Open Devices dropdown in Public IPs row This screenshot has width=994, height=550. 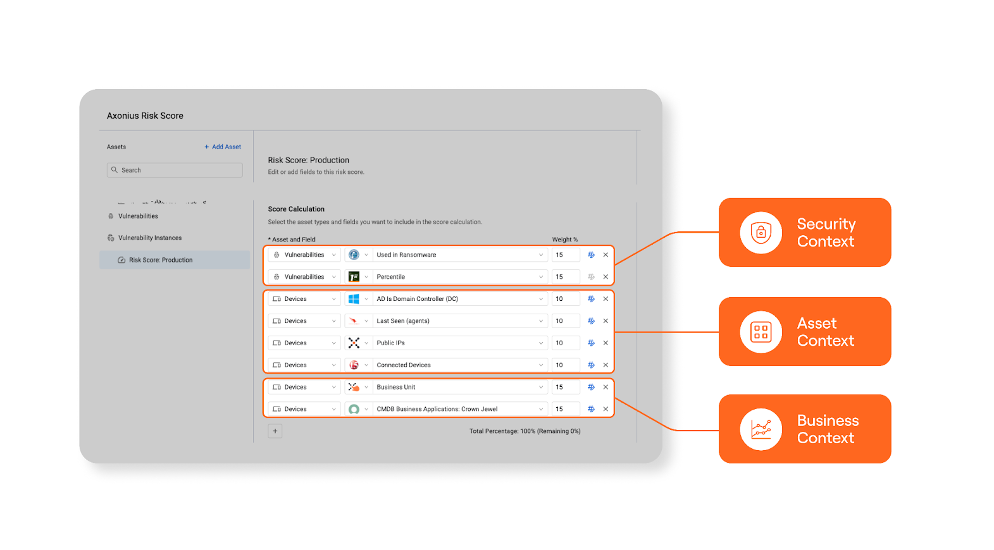(x=304, y=343)
